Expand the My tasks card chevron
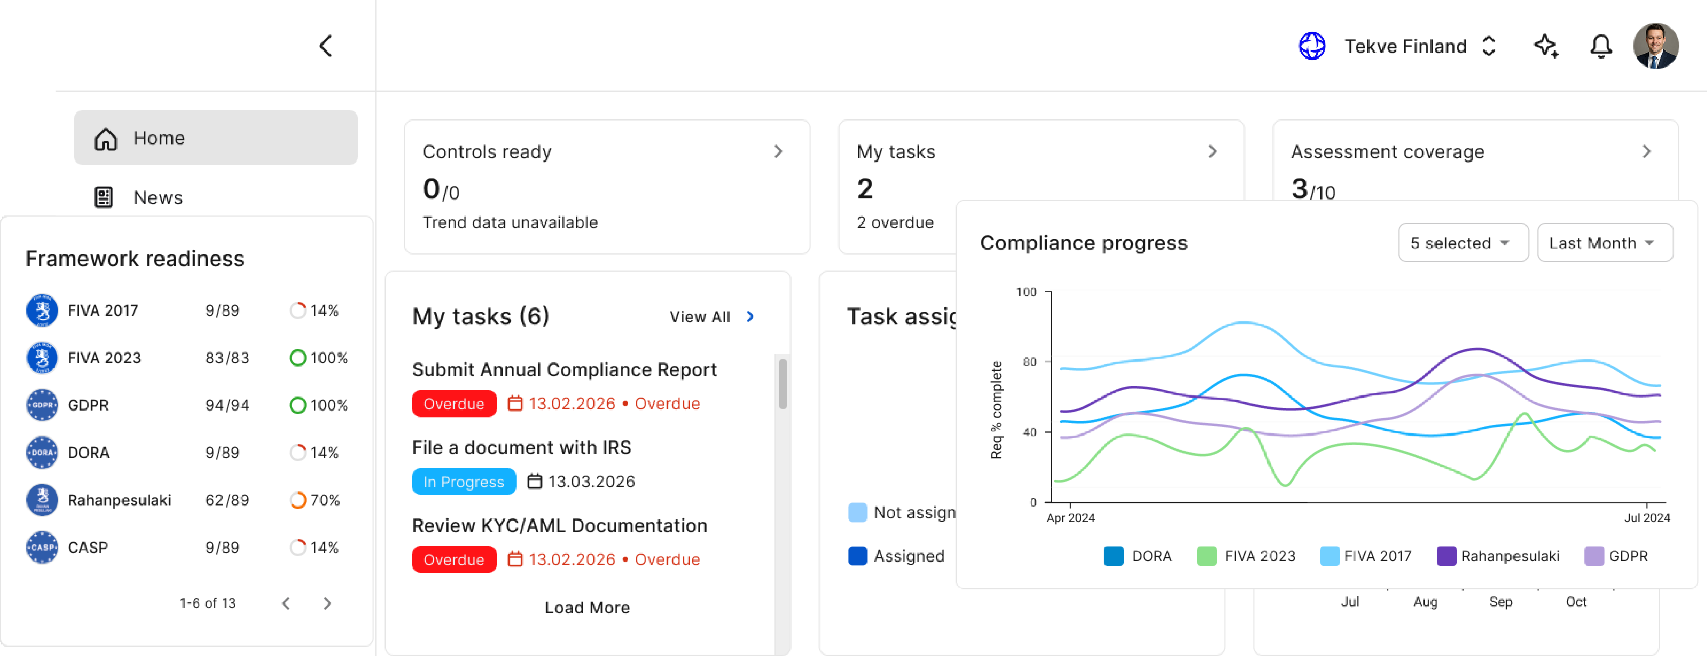Screen dimensions: 1708x656 click(1213, 152)
